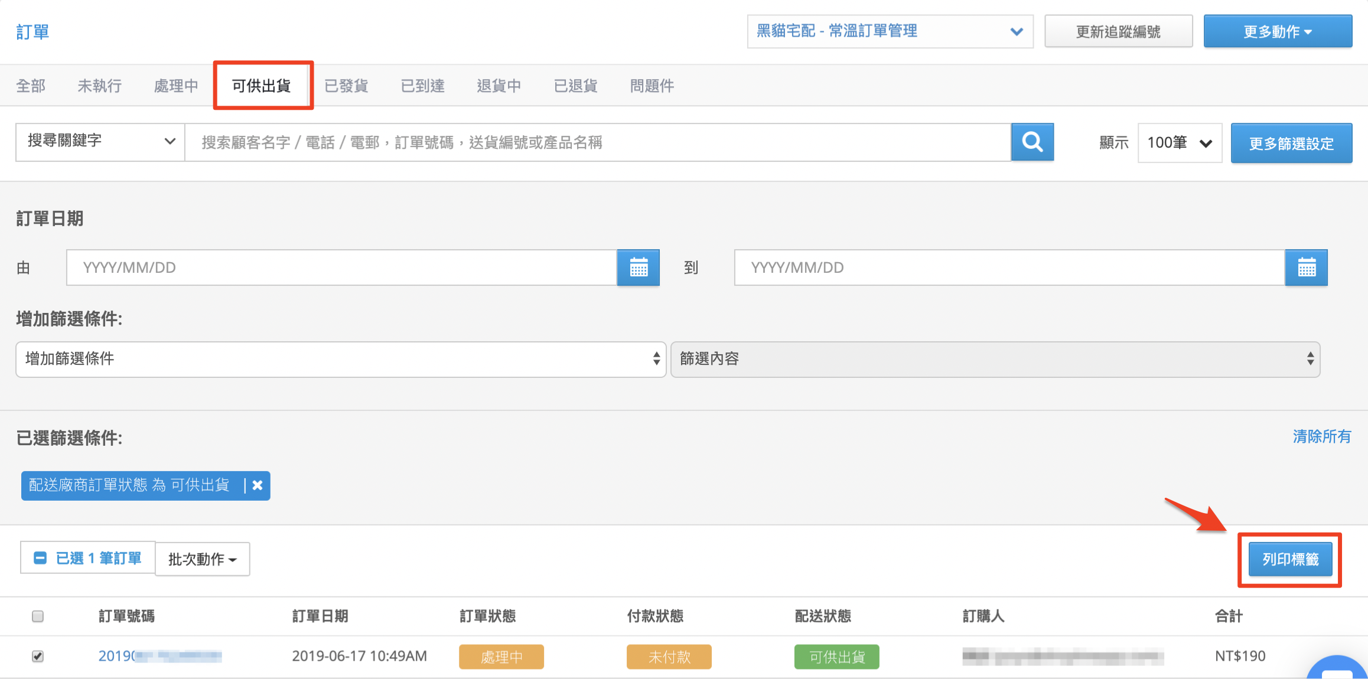
Task: Click the 清除所有 link
Action: coord(1321,436)
